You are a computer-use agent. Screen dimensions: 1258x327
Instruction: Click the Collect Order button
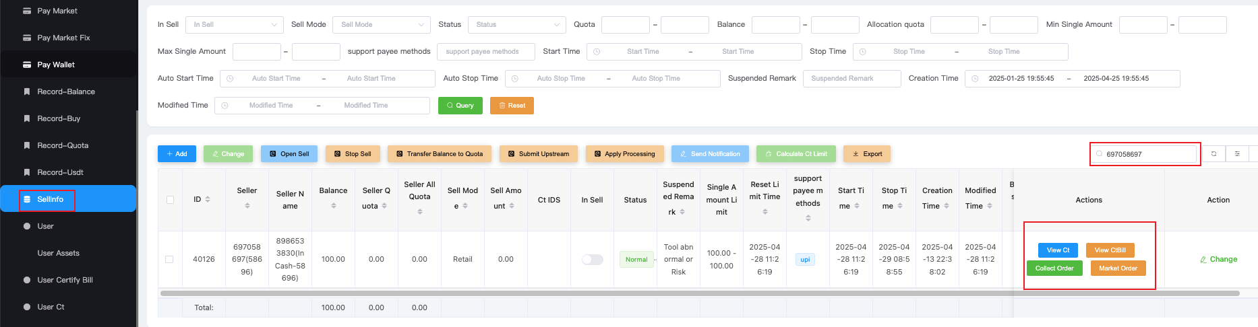click(1054, 268)
